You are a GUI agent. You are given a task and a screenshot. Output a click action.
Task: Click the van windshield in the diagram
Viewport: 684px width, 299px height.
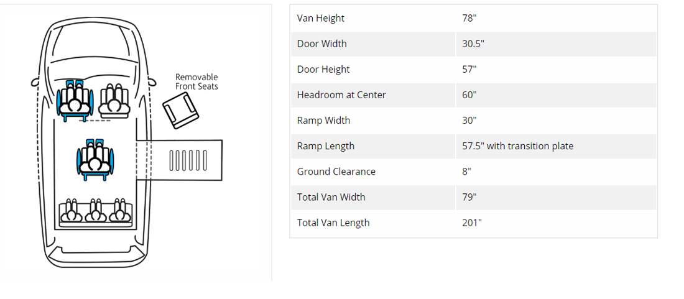pyautogui.click(x=95, y=43)
